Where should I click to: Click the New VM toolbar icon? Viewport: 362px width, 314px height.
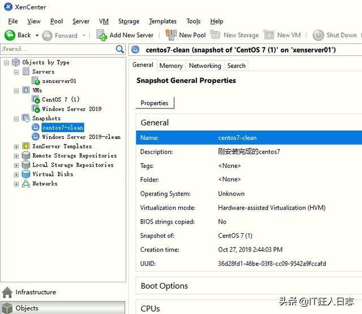[269, 34]
